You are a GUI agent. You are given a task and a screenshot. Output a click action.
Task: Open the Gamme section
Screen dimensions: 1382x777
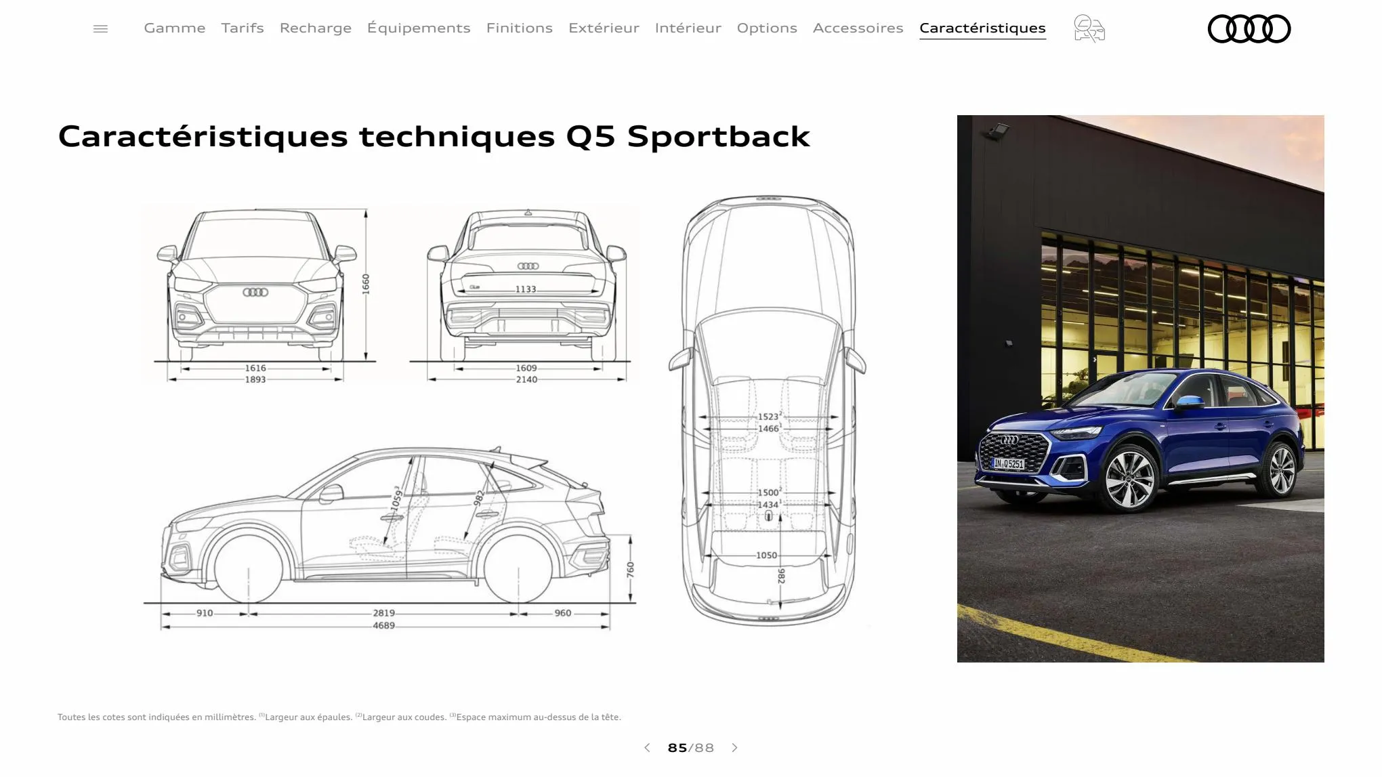pyautogui.click(x=175, y=28)
